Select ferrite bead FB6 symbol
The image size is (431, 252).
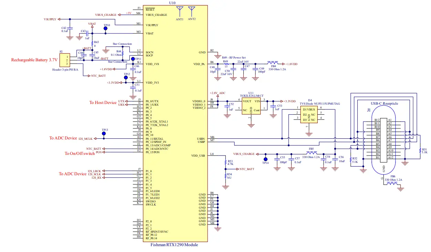click(393, 183)
